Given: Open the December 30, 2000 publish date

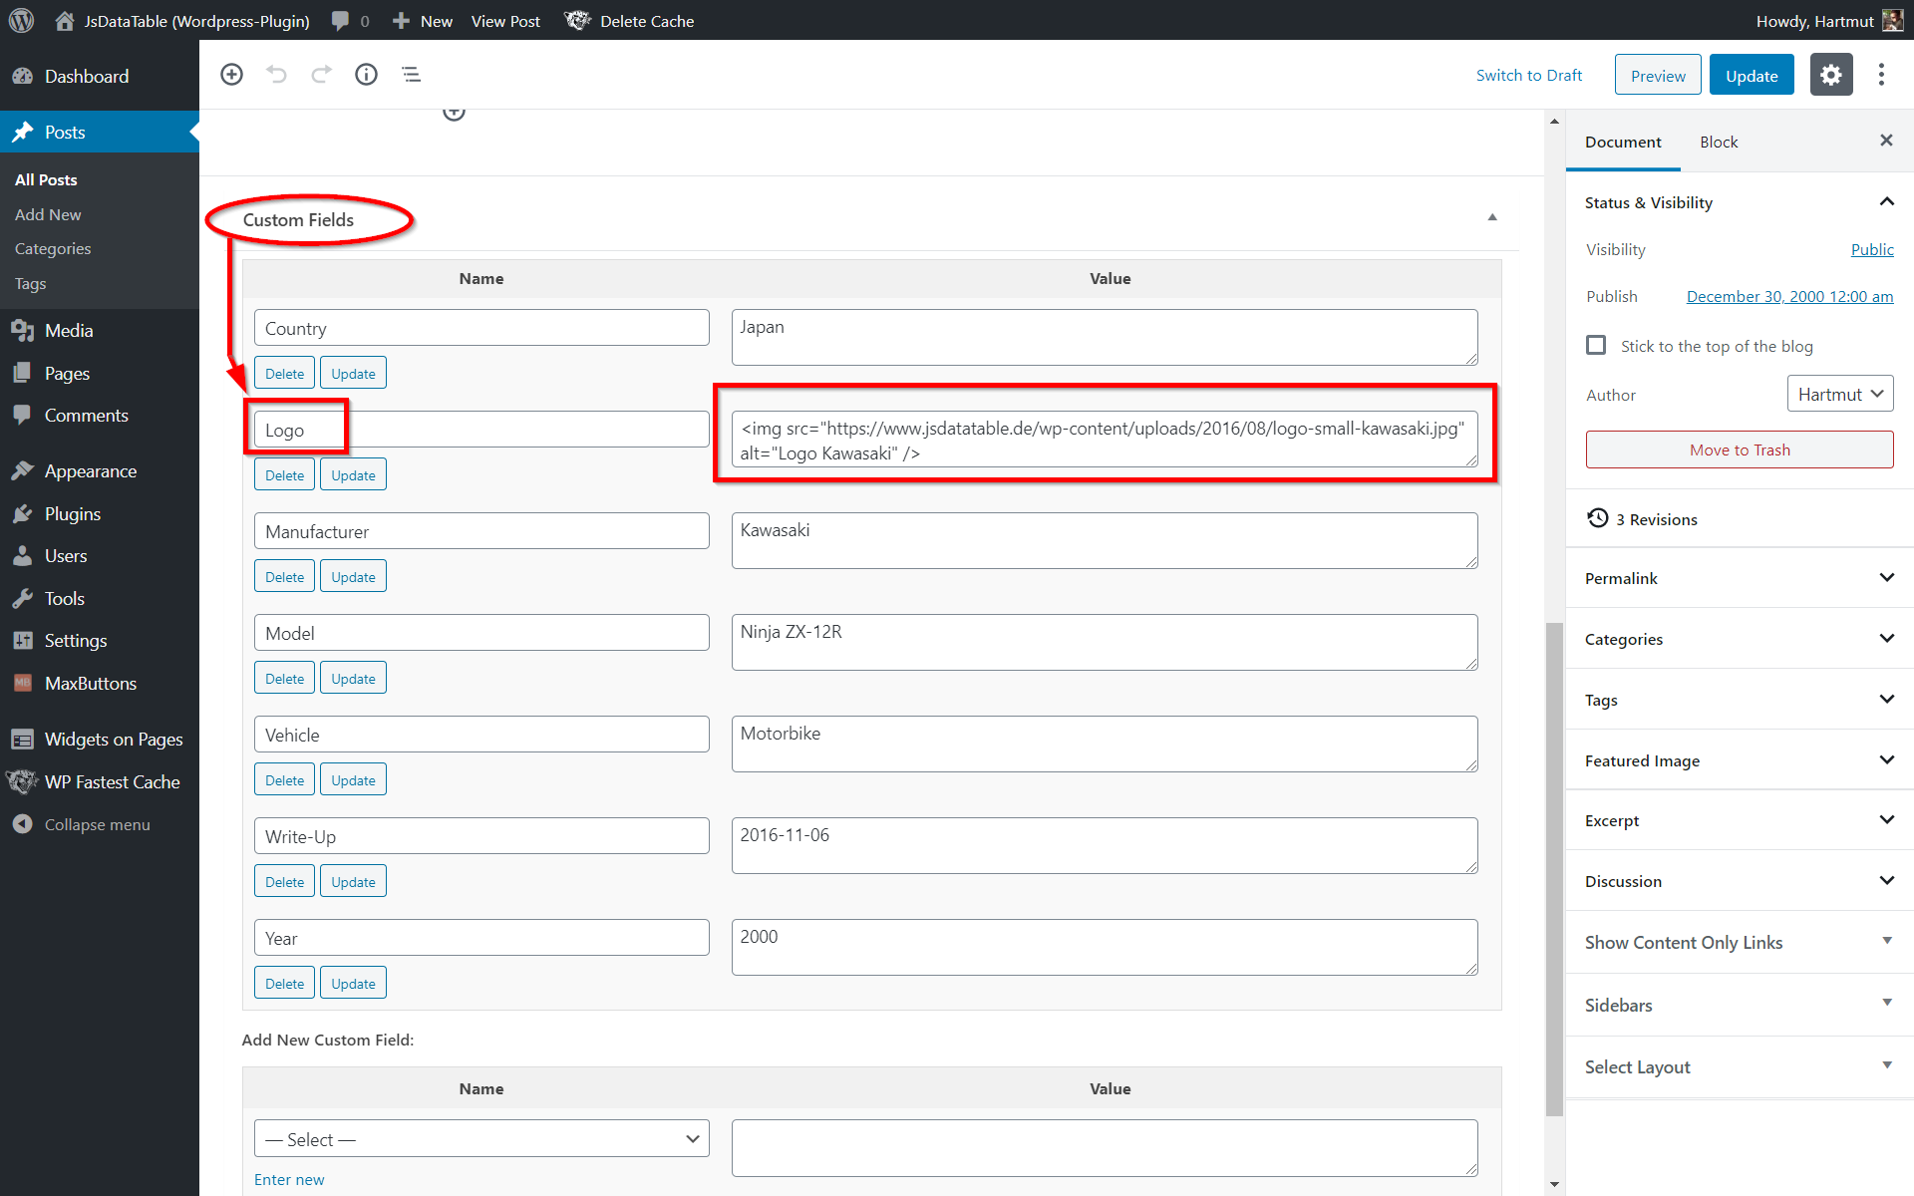Looking at the screenshot, I should [x=1789, y=296].
